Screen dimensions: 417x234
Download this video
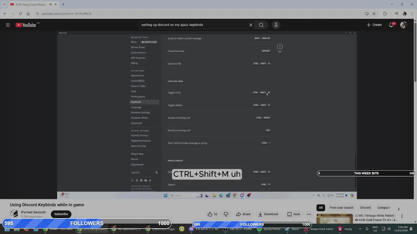268,214
